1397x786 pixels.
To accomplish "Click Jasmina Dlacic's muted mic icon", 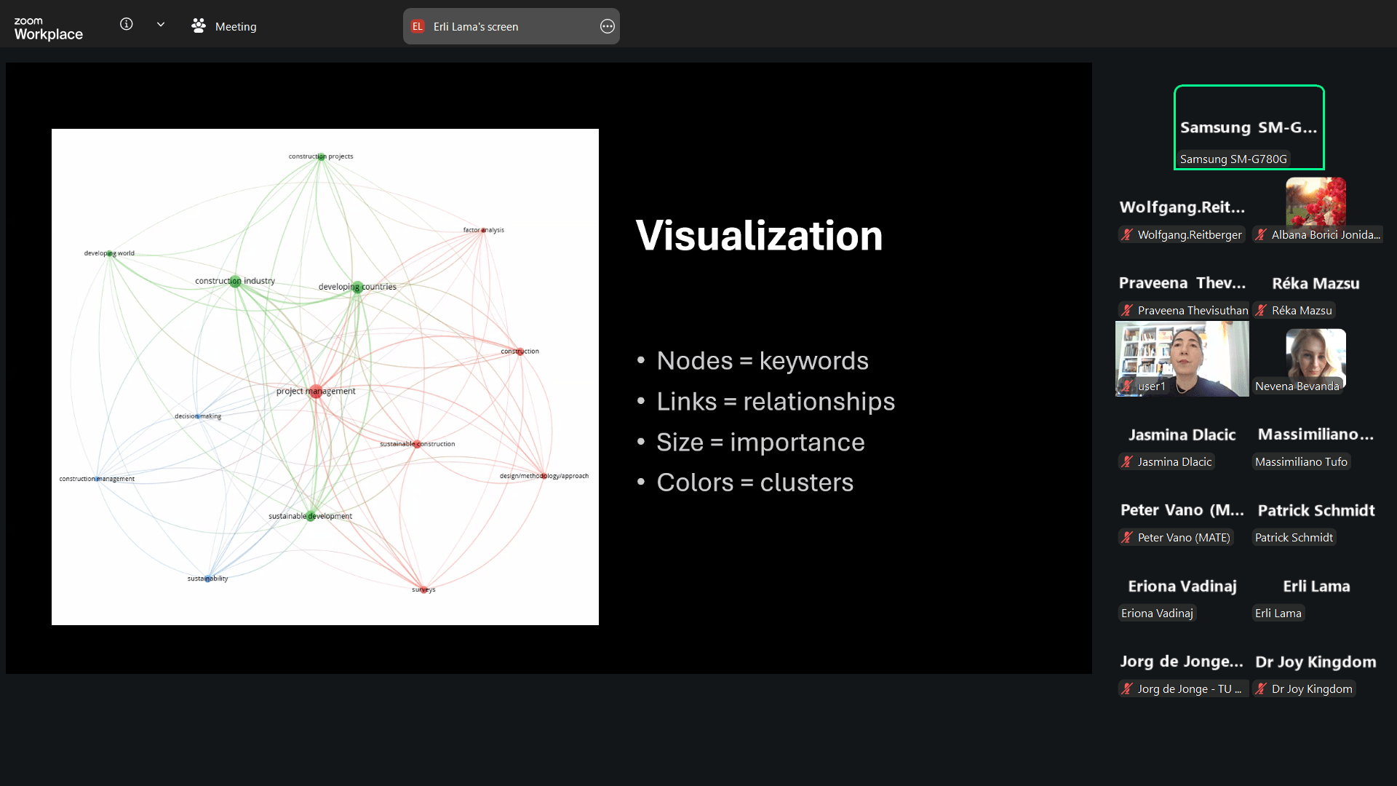I will [1127, 462].
